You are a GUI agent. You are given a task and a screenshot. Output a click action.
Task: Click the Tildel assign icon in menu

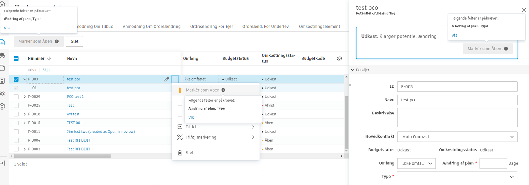point(180,127)
